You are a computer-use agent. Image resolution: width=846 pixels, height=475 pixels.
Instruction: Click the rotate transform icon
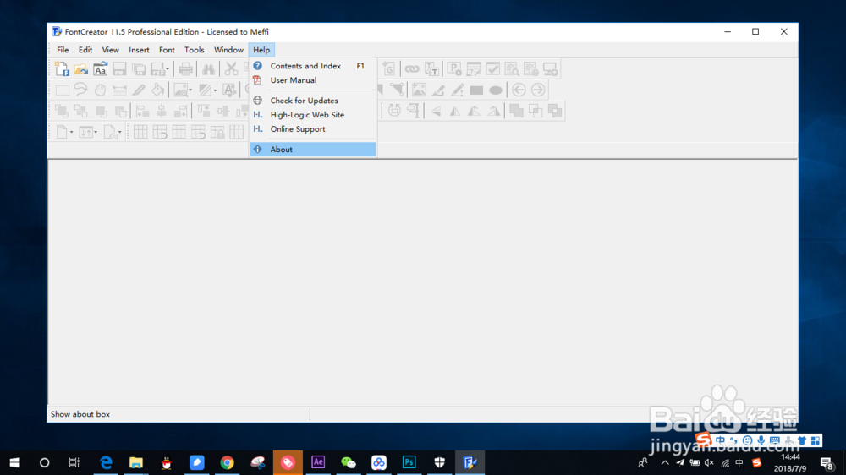point(394,111)
